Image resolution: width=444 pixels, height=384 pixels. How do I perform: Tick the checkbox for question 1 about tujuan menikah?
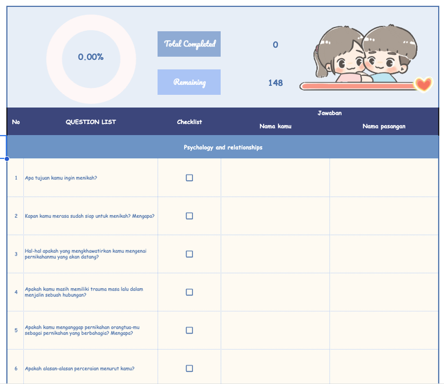click(x=189, y=177)
